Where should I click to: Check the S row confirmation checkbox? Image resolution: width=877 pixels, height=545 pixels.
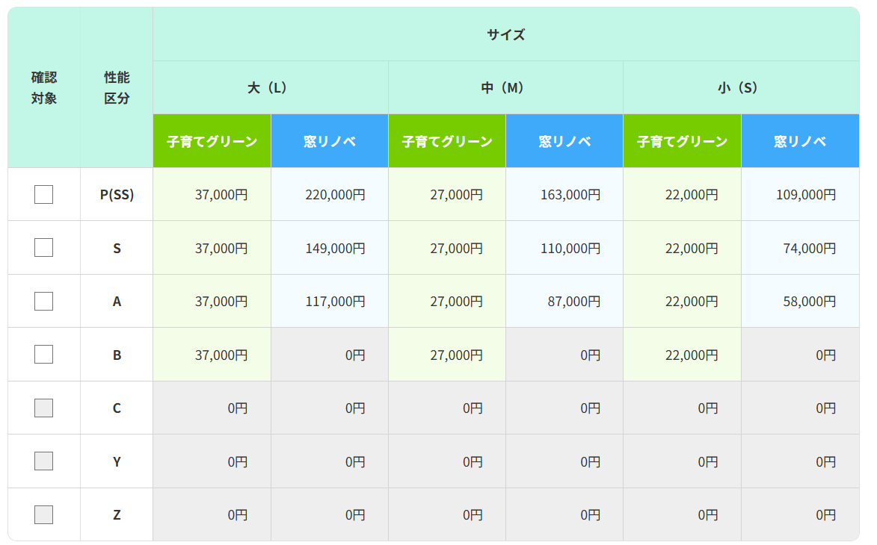click(x=43, y=247)
